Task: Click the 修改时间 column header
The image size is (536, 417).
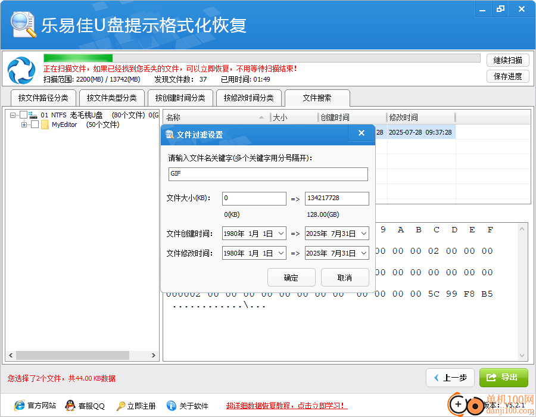Action: 421,117
